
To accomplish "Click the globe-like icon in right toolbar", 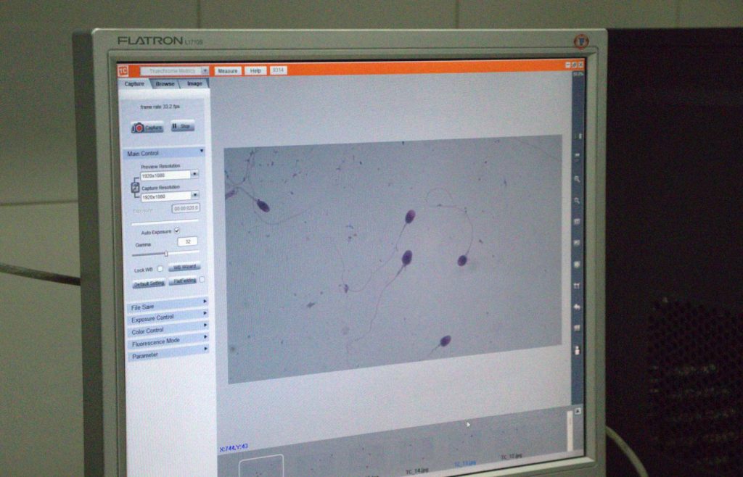I will pyautogui.click(x=577, y=265).
